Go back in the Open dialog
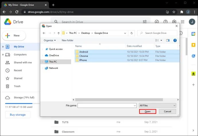Viewport: 198px width, 136px height. [44, 33]
